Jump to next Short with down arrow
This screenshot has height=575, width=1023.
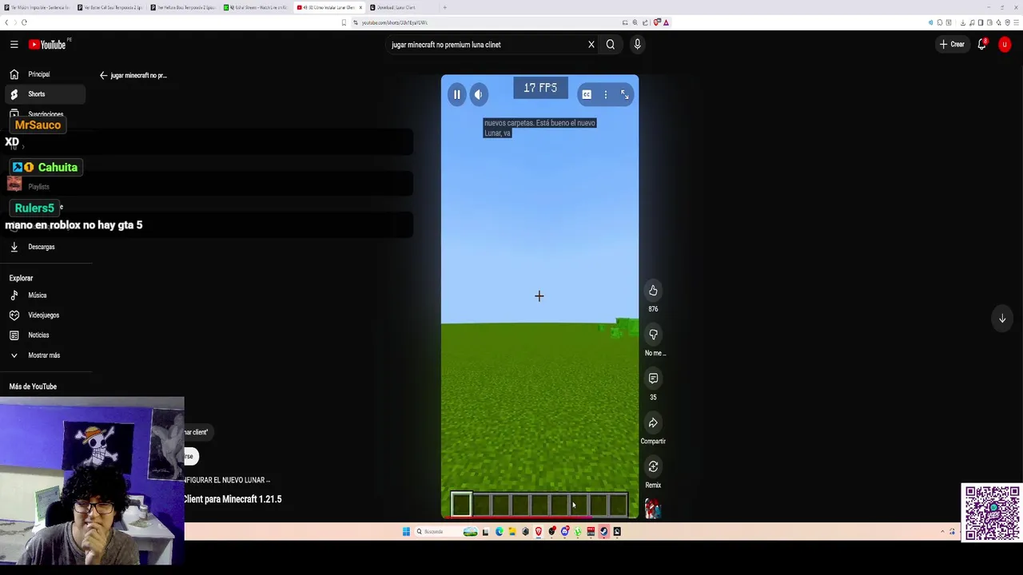[x=1002, y=319]
